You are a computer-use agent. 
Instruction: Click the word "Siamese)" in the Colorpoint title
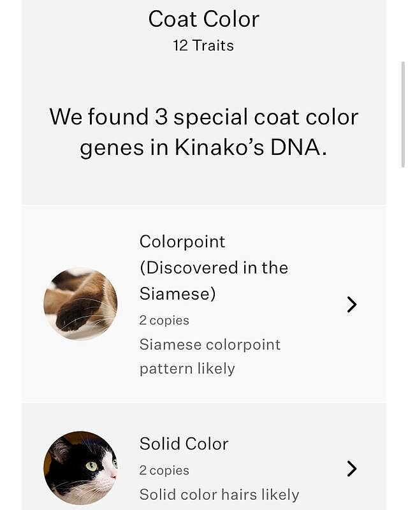click(177, 294)
